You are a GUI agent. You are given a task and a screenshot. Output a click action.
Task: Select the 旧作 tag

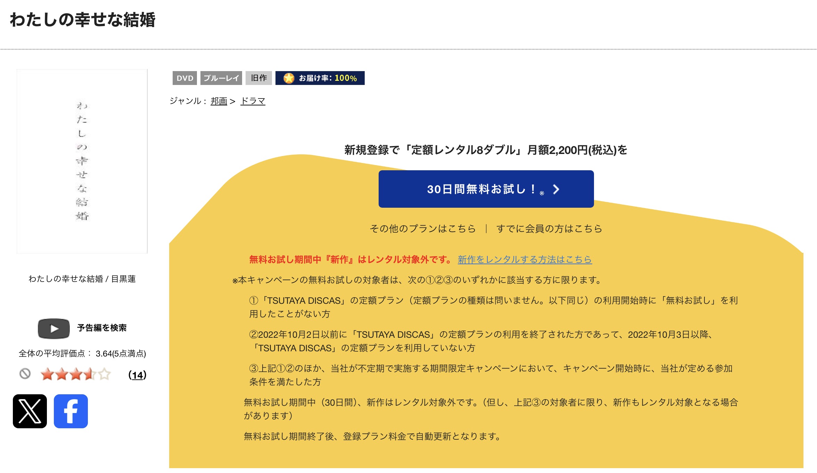259,78
